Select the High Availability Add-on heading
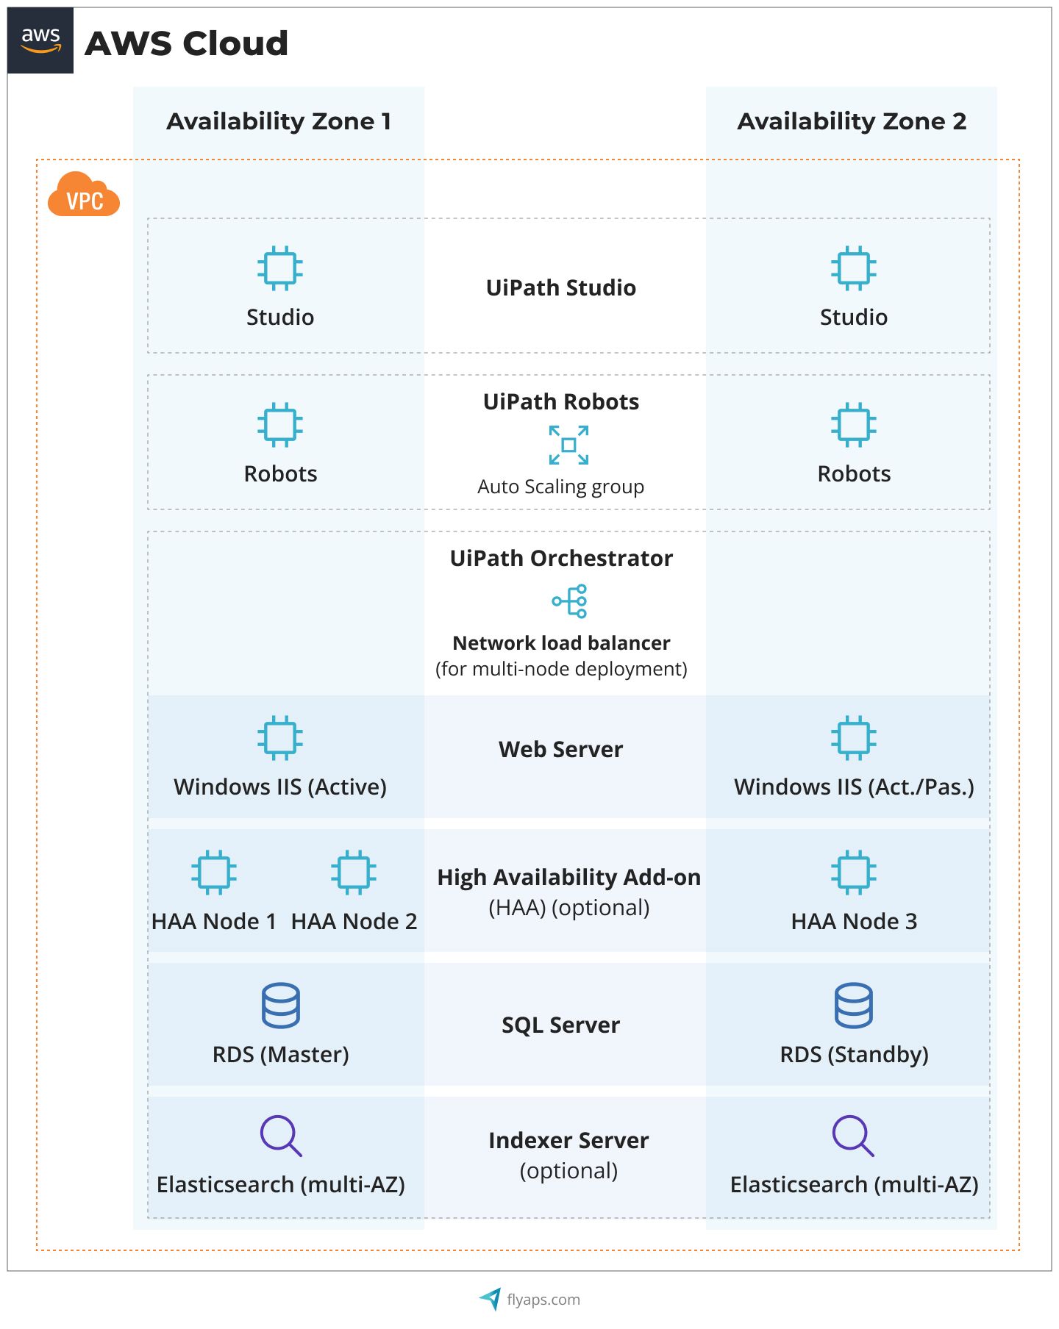 point(569,878)
